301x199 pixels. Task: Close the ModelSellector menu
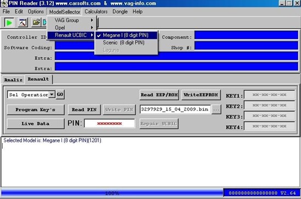point(64,12)
